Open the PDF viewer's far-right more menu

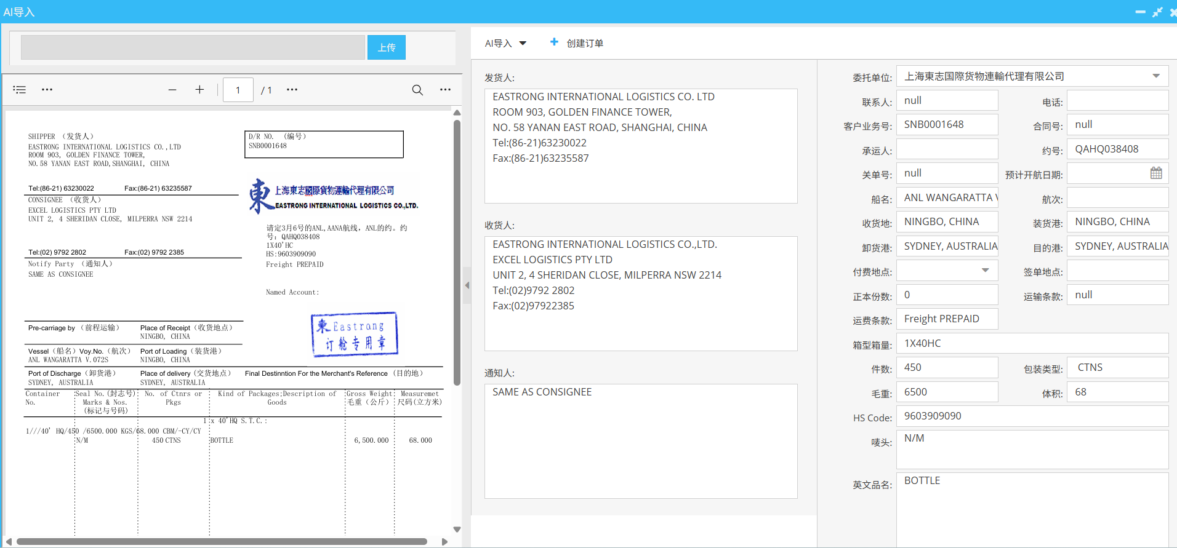[x=446, y=90]
